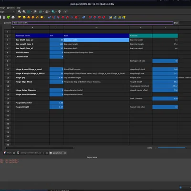Click the Boolean operation icon

[84, 17]
